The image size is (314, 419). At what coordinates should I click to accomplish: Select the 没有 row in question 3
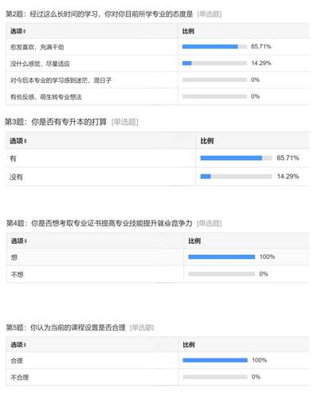157,177
